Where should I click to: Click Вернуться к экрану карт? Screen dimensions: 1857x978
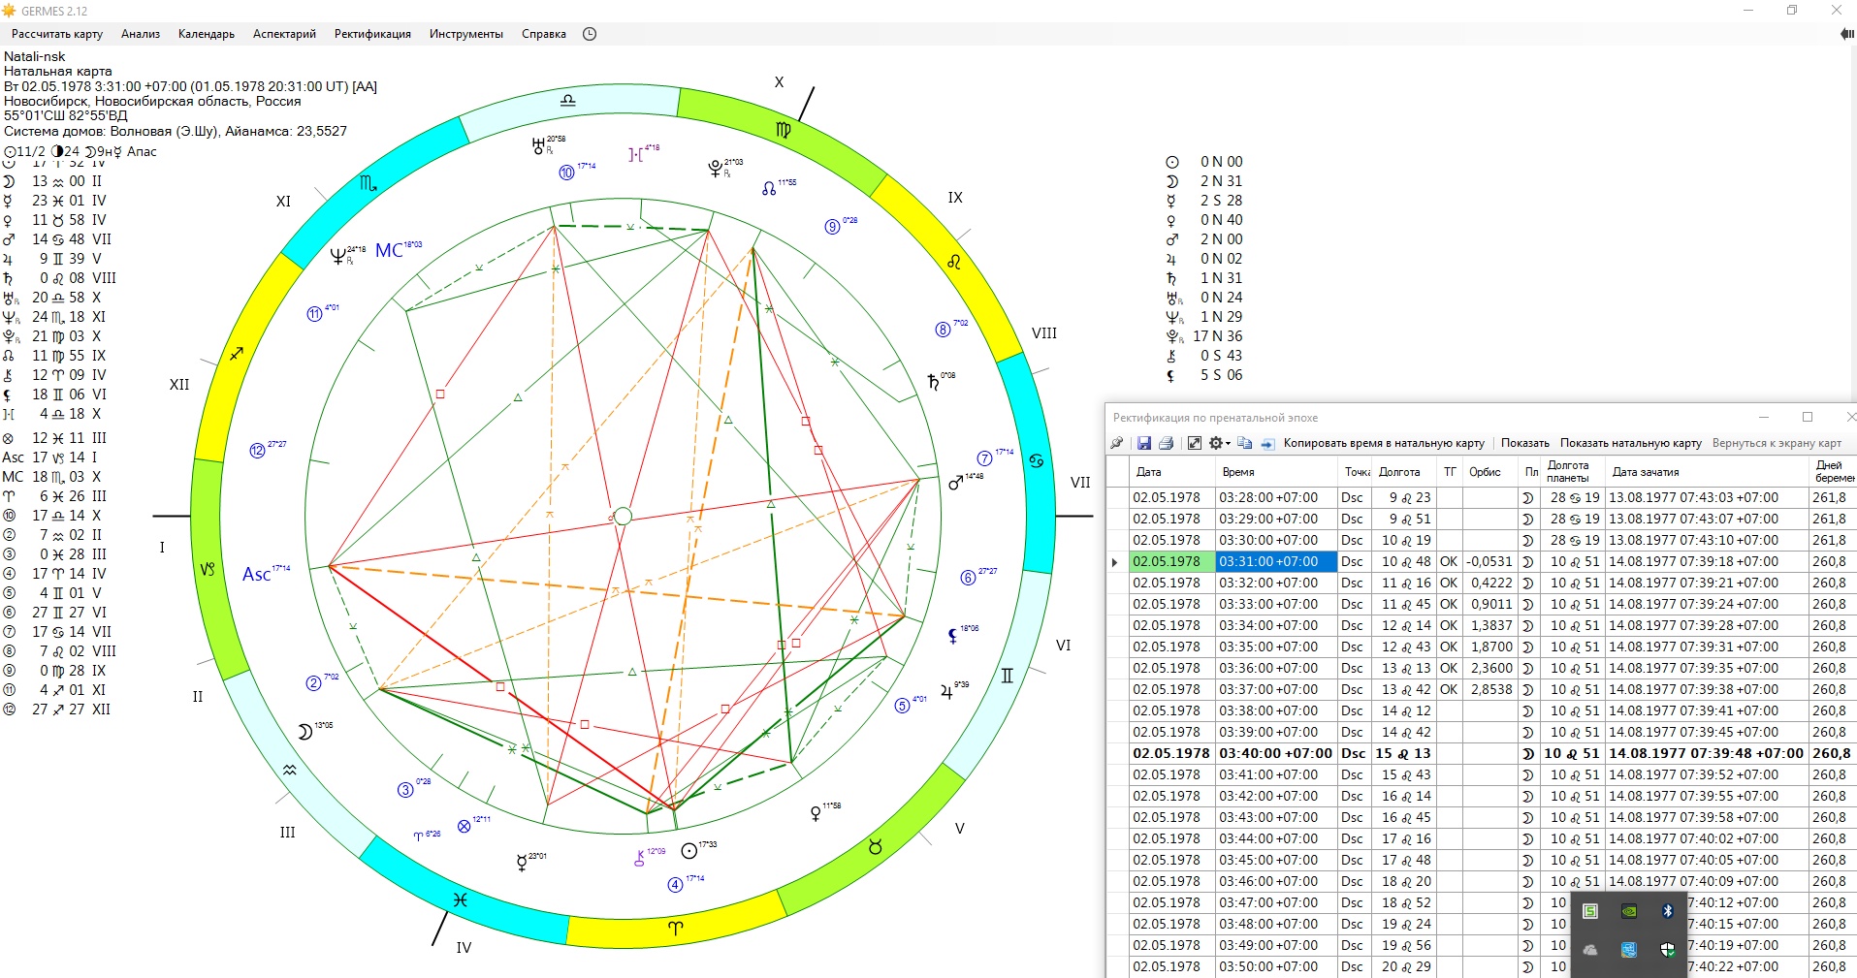[x=1776, y=443]
